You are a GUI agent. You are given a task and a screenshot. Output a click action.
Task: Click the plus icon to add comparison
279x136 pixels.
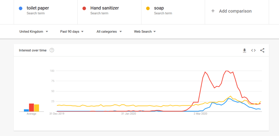click(213, 11)
